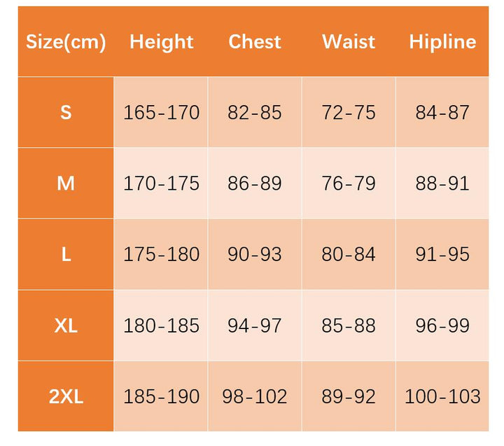
Task: Click the Size(cm) header cell
Action: (x=66, y=42)
